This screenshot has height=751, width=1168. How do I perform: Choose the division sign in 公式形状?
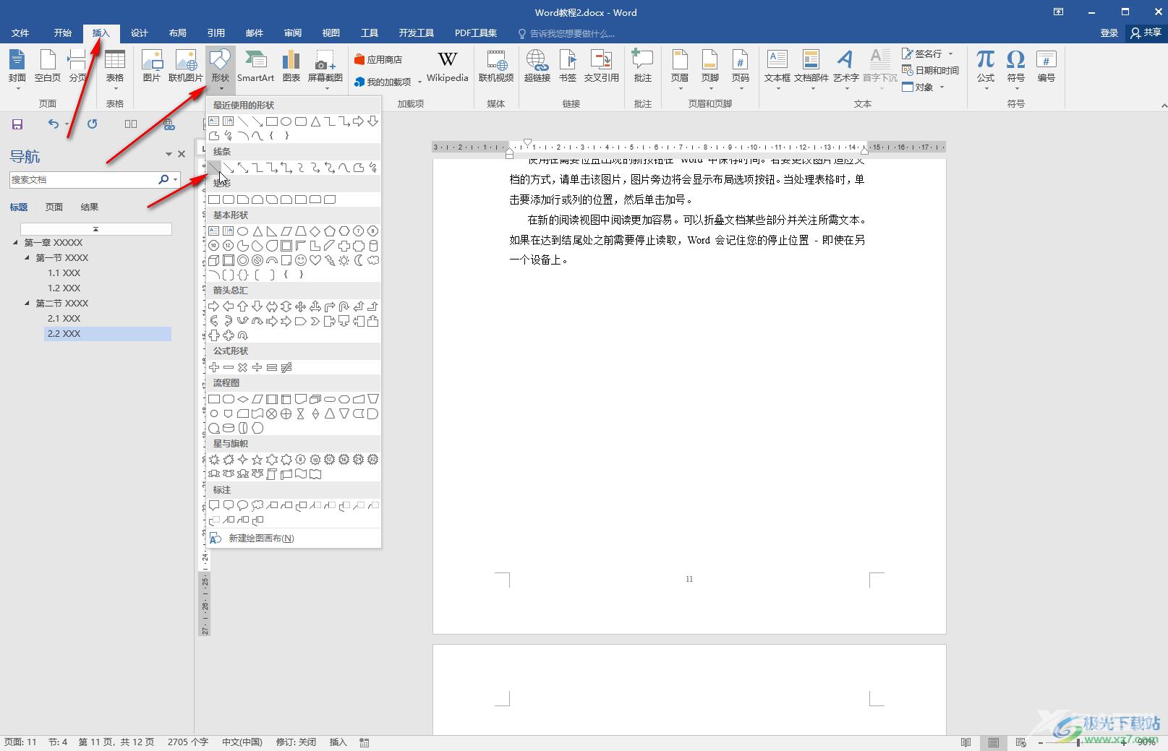257,367
